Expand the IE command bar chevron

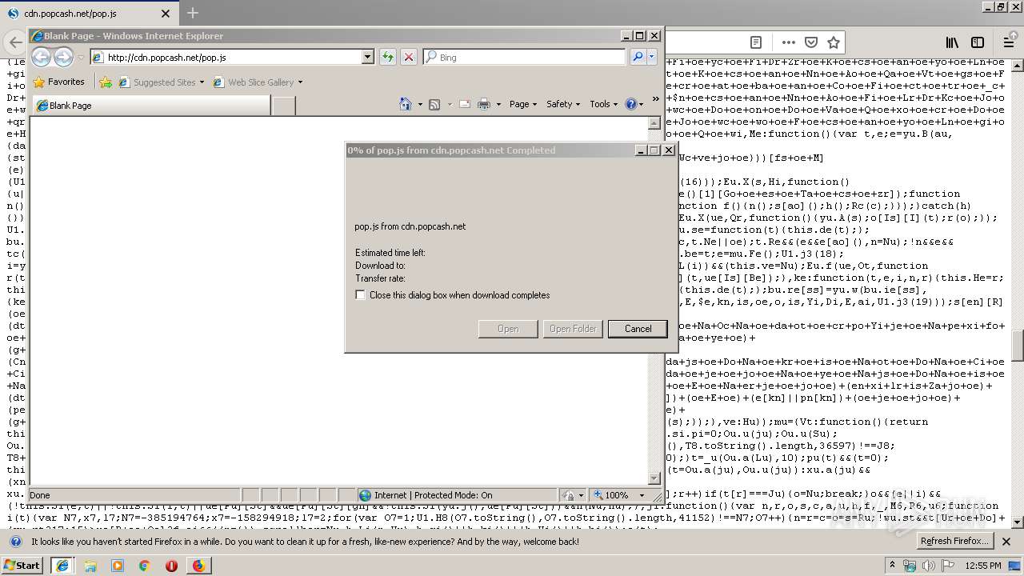[656, 100]
